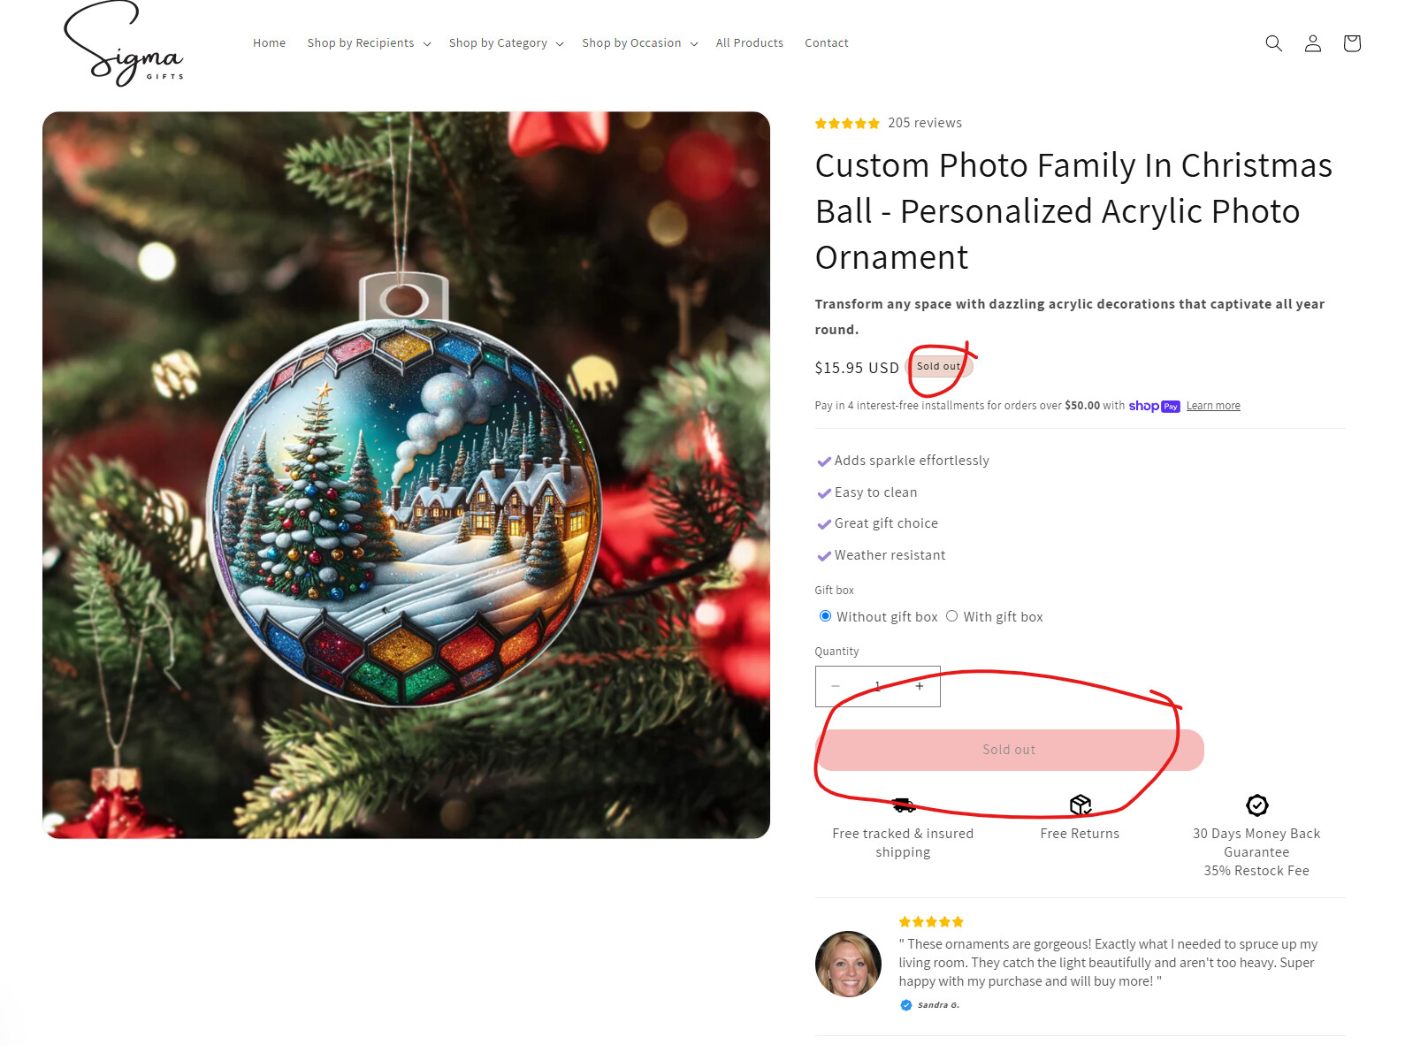Expand the Shop by Category menu

point(506,43)
